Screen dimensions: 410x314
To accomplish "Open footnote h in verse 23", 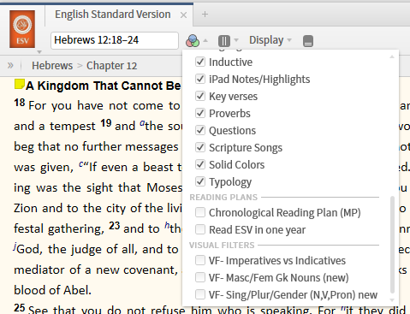I will click(167, 225).
